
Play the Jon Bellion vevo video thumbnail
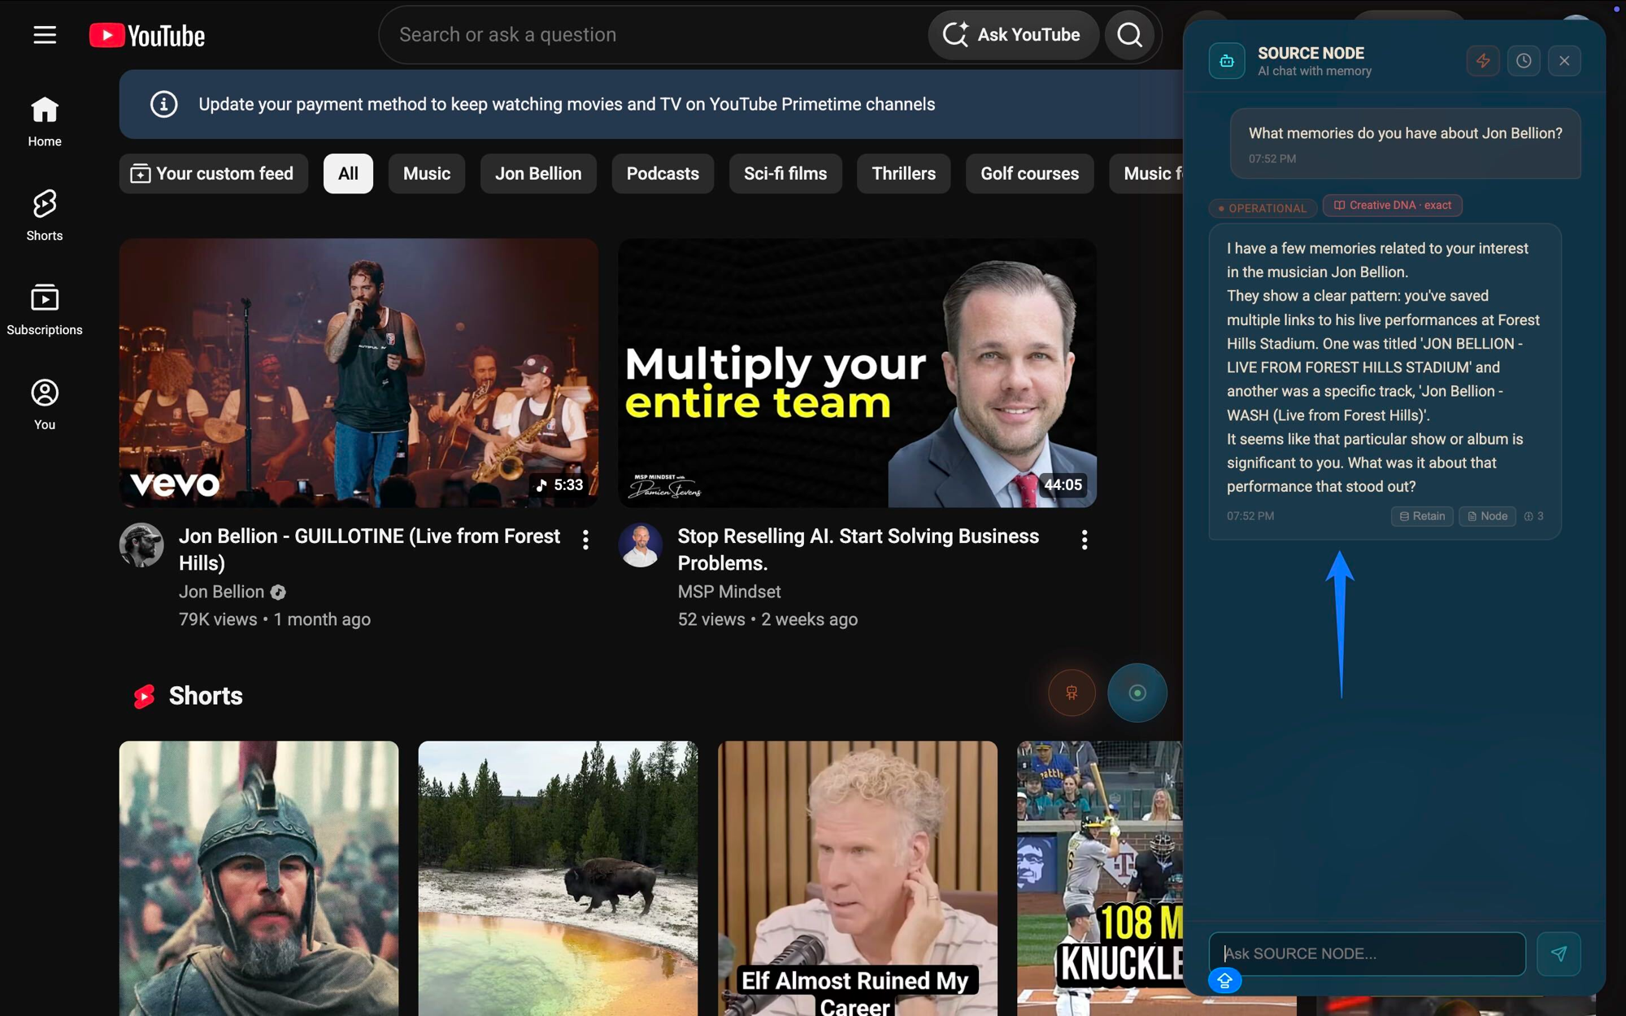click(359, 373)
